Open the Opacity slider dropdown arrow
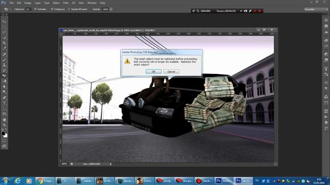This screenshot has height=185, width=330. (x=111, y=9)
